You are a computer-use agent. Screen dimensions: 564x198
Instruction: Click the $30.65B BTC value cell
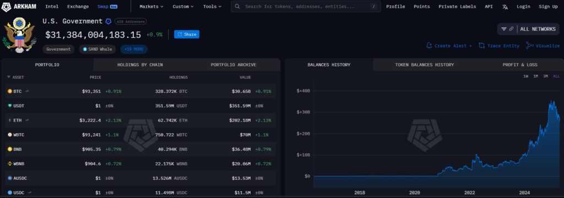[x=241, y=91]
